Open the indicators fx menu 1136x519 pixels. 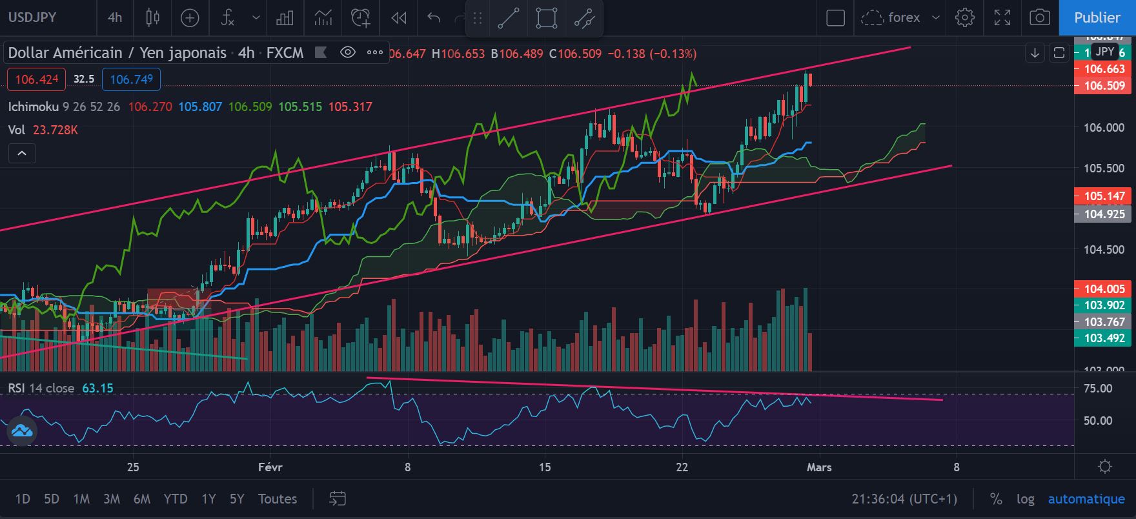tap(227, 17)
